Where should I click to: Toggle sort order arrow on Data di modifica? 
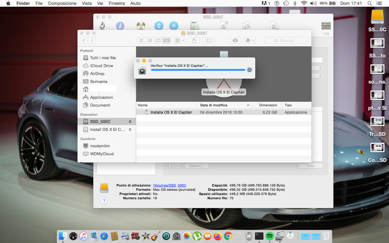(x=248, y=105)
